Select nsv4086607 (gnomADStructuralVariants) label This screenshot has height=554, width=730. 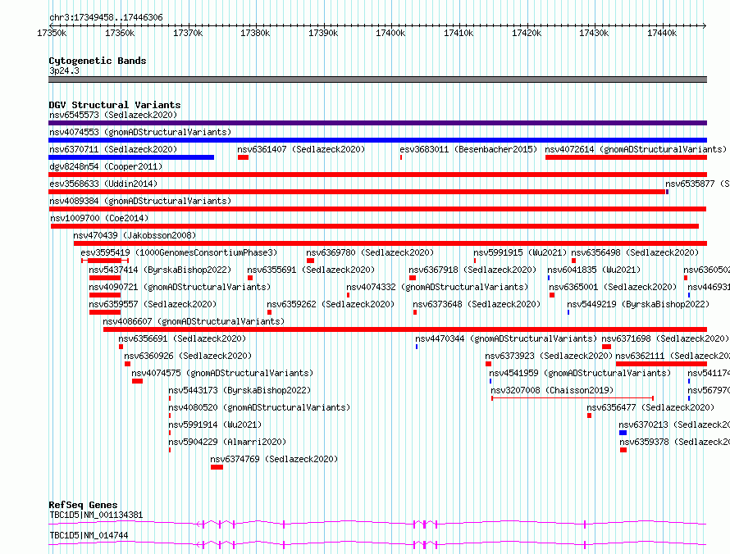point(194,321)
